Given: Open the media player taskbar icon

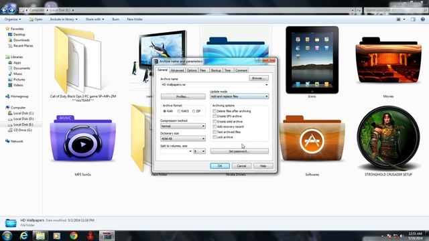Looking at the screenshot, I should (56, 236).
